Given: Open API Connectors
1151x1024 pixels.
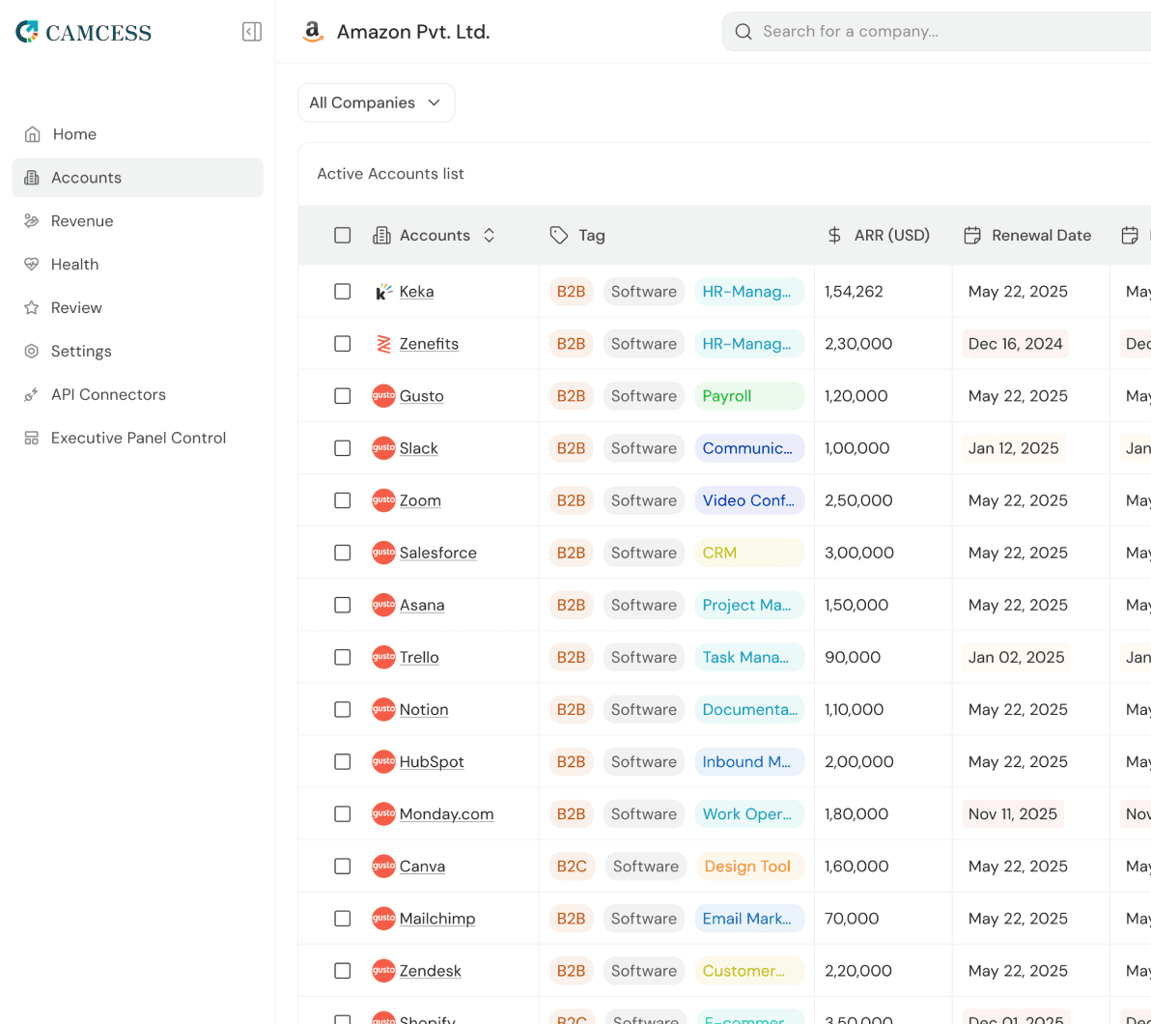Looking at the screenshot, I should point(137,394).
